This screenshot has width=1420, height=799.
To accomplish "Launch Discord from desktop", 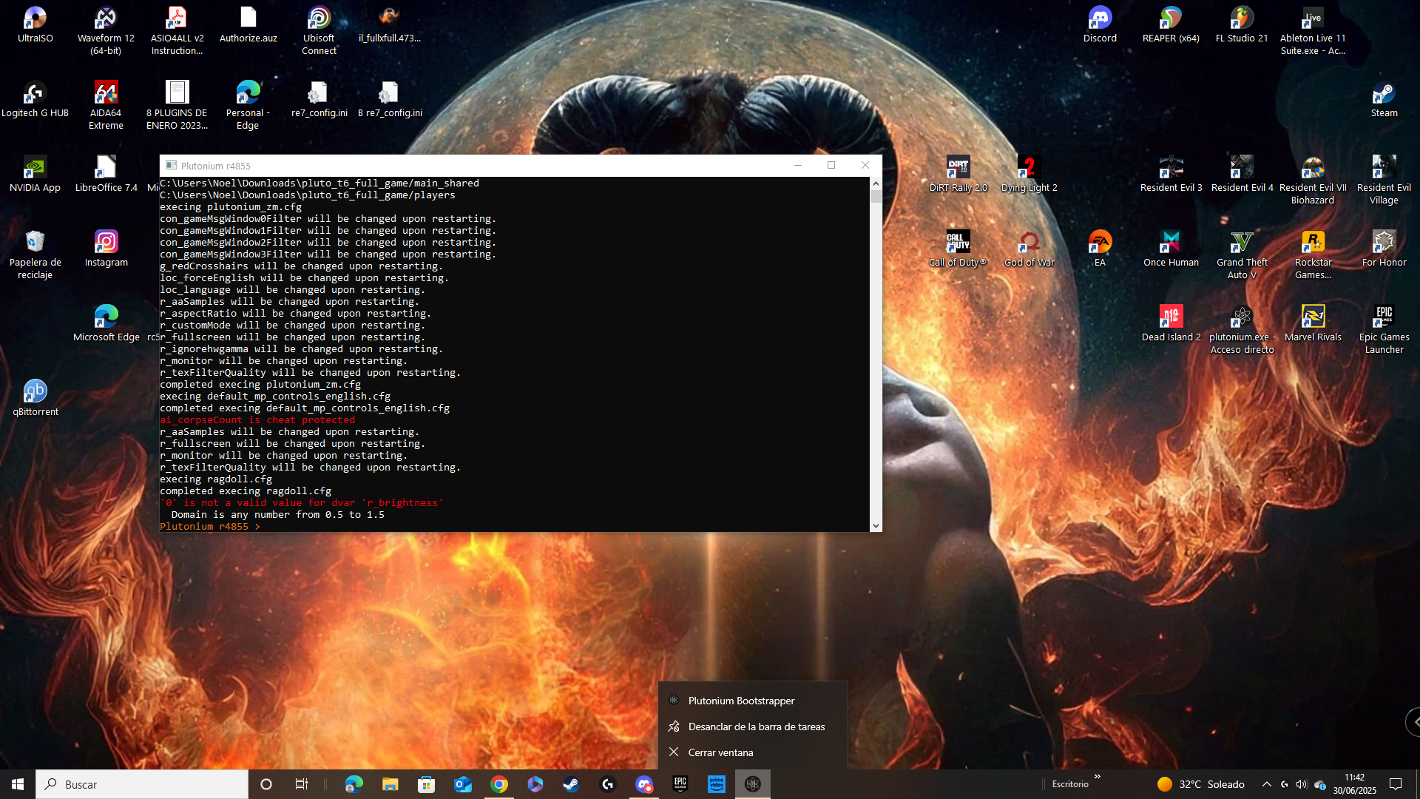I will pos(1100,25).
